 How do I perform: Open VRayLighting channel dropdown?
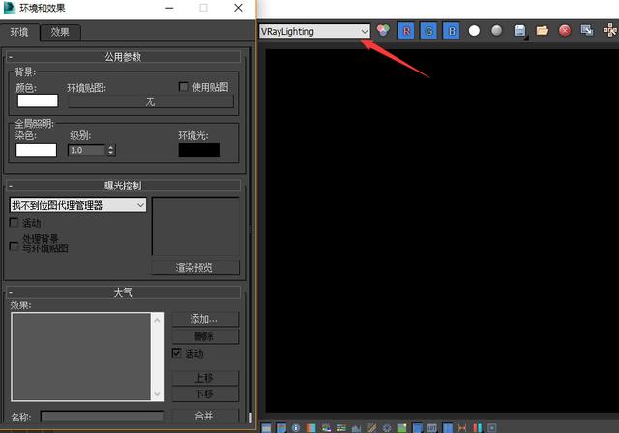click(314, 31)
